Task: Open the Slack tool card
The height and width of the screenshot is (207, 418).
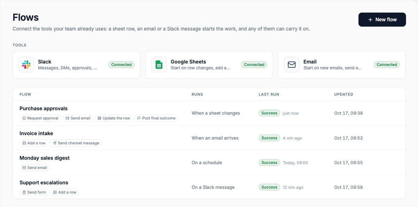Action: 76,65
